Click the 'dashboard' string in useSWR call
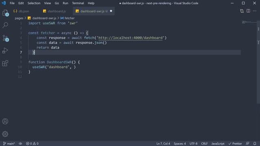The height and width of the screenshot is (146, 260). [x=58, y=67]
